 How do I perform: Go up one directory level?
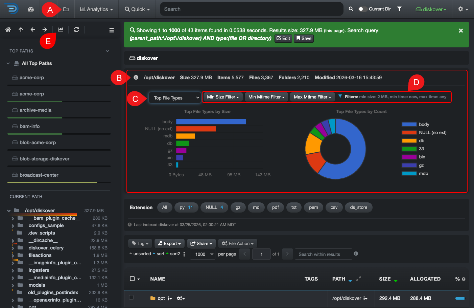tap(21, 30)
